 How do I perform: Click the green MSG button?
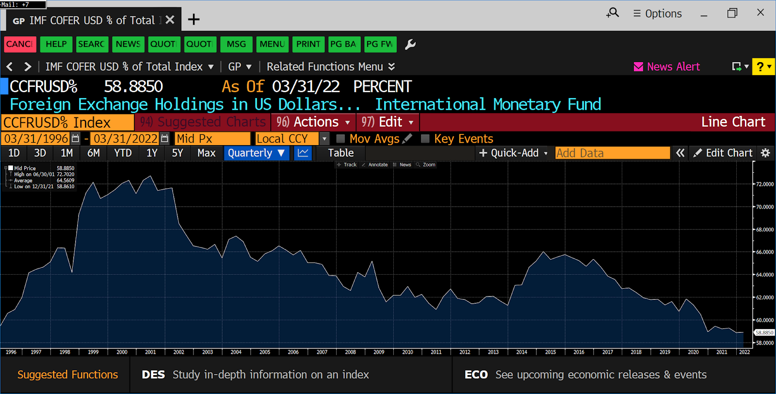point(236,44)
